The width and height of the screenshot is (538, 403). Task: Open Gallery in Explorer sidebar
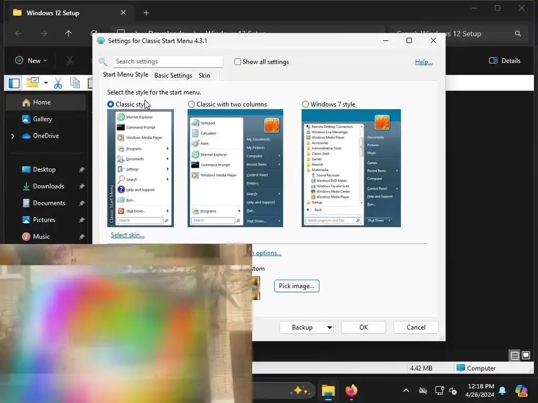click(42, 119)
